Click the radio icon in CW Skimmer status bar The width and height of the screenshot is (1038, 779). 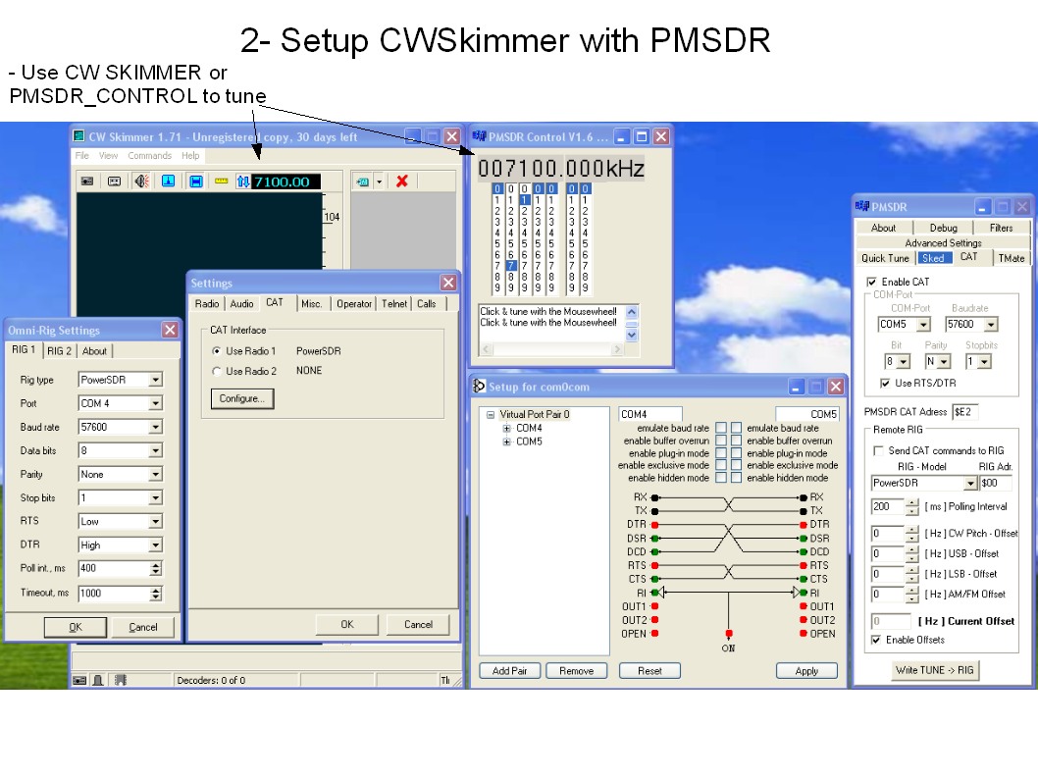click(x=79, y=680)
